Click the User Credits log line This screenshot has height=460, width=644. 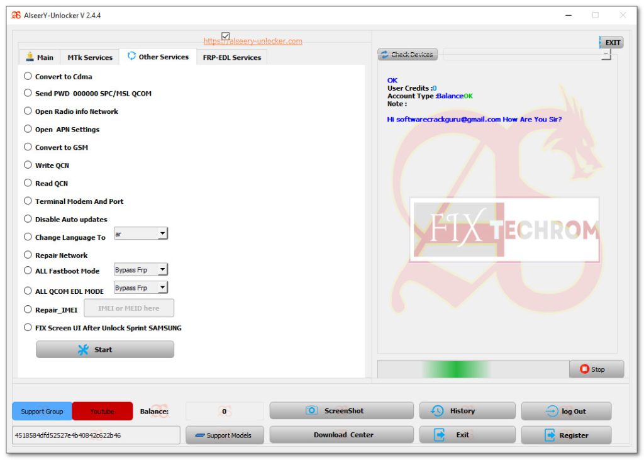coord(412,88)
